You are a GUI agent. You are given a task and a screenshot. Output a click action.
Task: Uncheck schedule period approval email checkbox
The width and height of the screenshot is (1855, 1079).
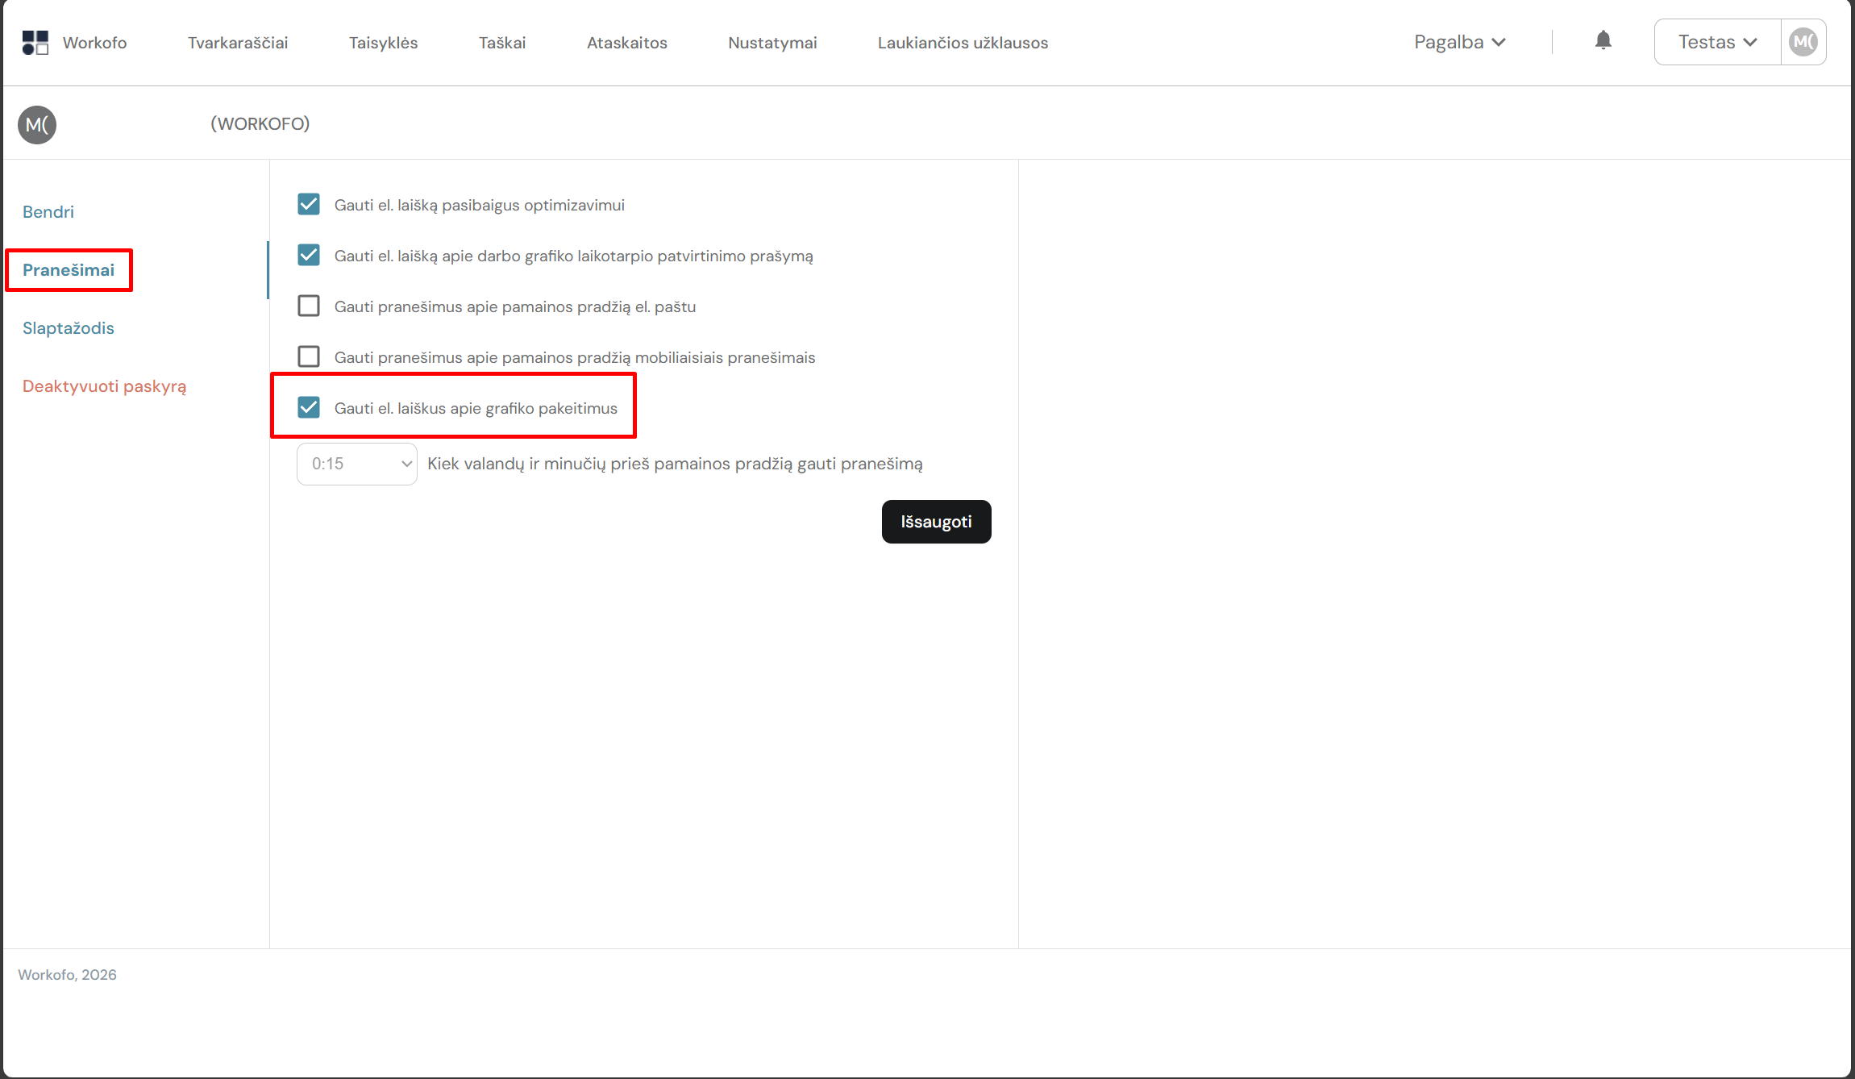click(x=309, y=256)
